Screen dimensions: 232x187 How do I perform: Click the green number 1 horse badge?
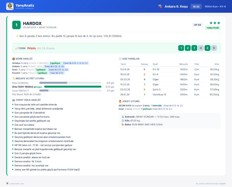16,25
